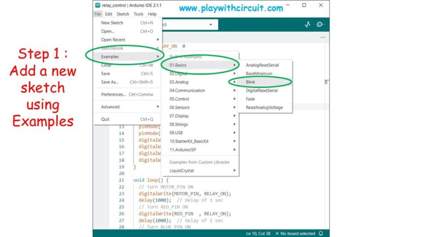Viewport: 422px width, 237px height.
Task: Click code line 'void loop() {'
Action: (151, 180)
